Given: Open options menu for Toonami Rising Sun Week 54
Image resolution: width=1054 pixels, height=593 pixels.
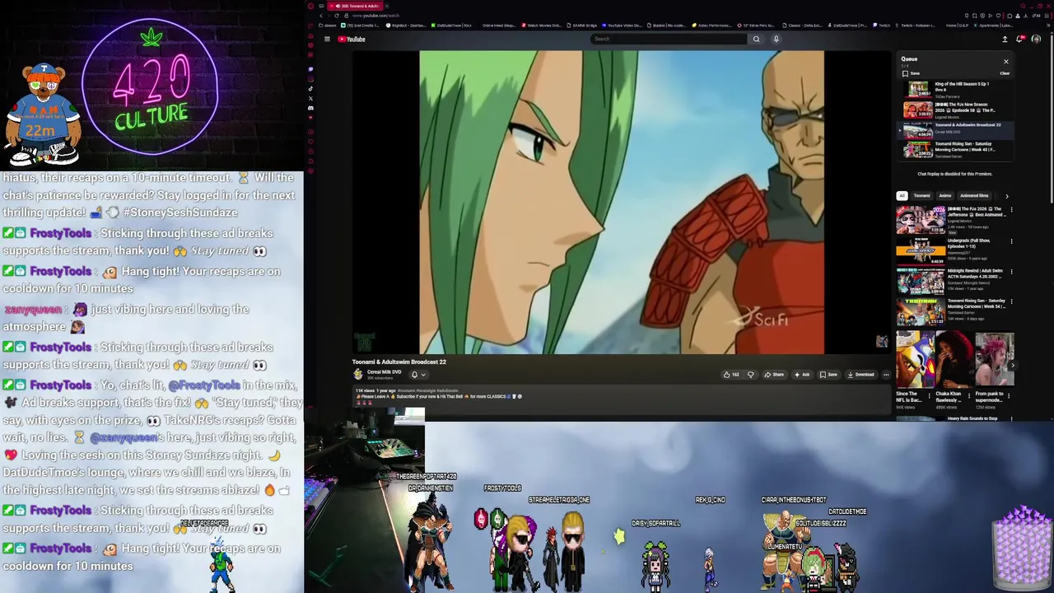Looking at the screenshot, I should point(1011,301).
